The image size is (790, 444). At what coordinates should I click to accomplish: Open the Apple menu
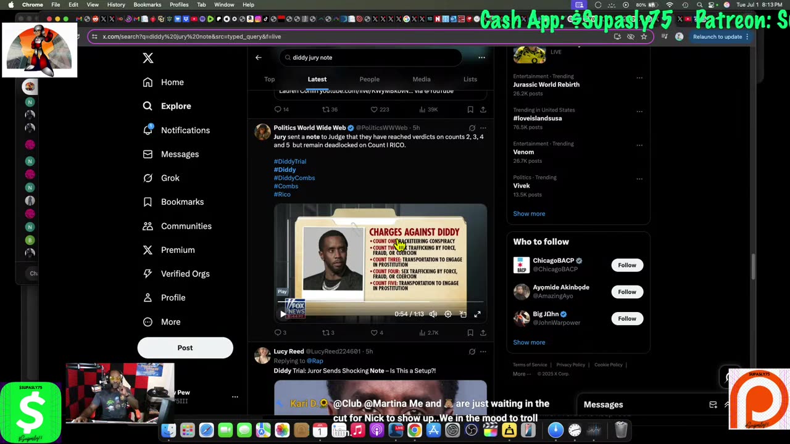pyautogui.click(x=10, y=4)
